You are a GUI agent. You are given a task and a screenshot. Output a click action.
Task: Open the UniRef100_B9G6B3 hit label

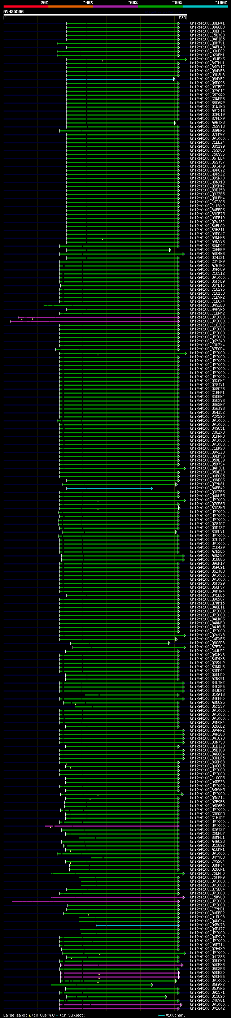tap(207, 27)
